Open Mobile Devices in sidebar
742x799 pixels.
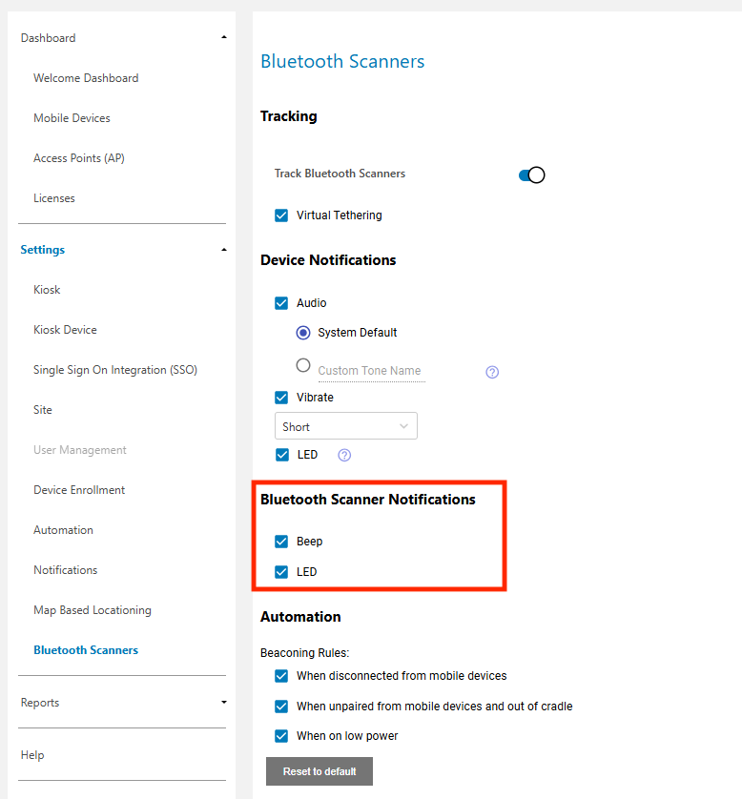tap(72, 118)
